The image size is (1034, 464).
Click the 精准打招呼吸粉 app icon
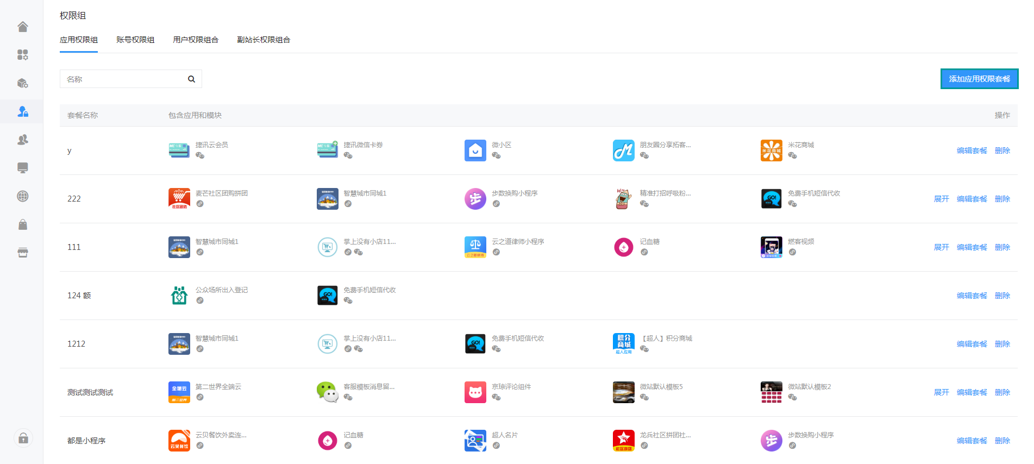[x=624, y=199]
